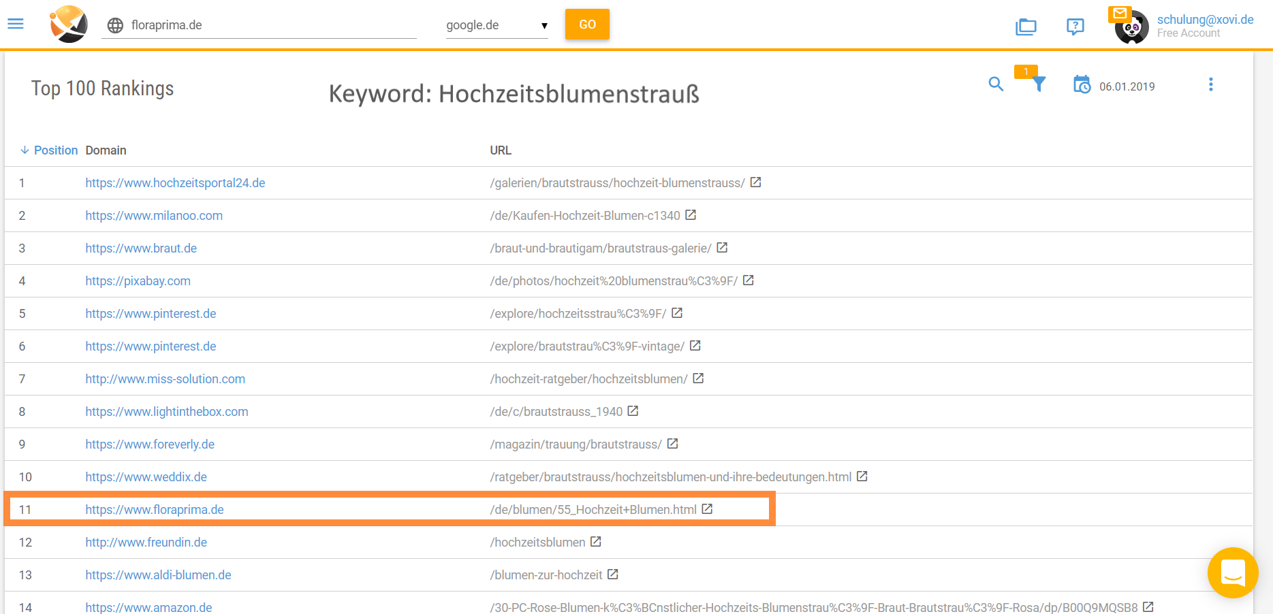Screen dimensions: 1273x614
Task: Open the filter funnel icon
Action: click(1039, 84)
